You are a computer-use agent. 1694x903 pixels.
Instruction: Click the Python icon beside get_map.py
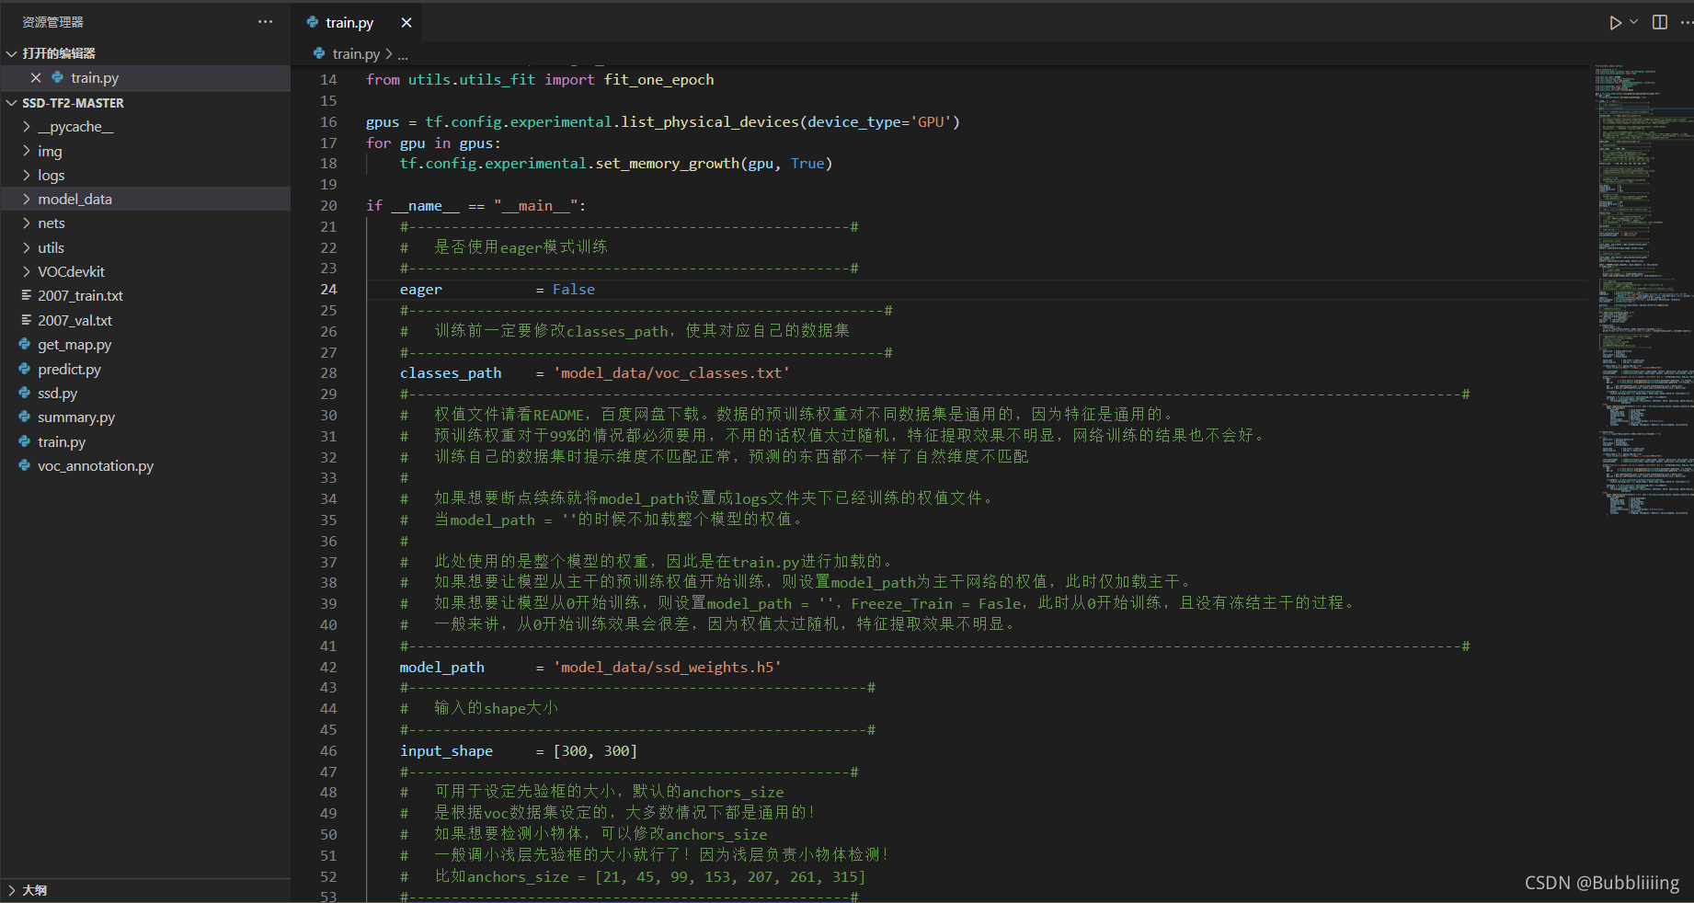[25, 344]
